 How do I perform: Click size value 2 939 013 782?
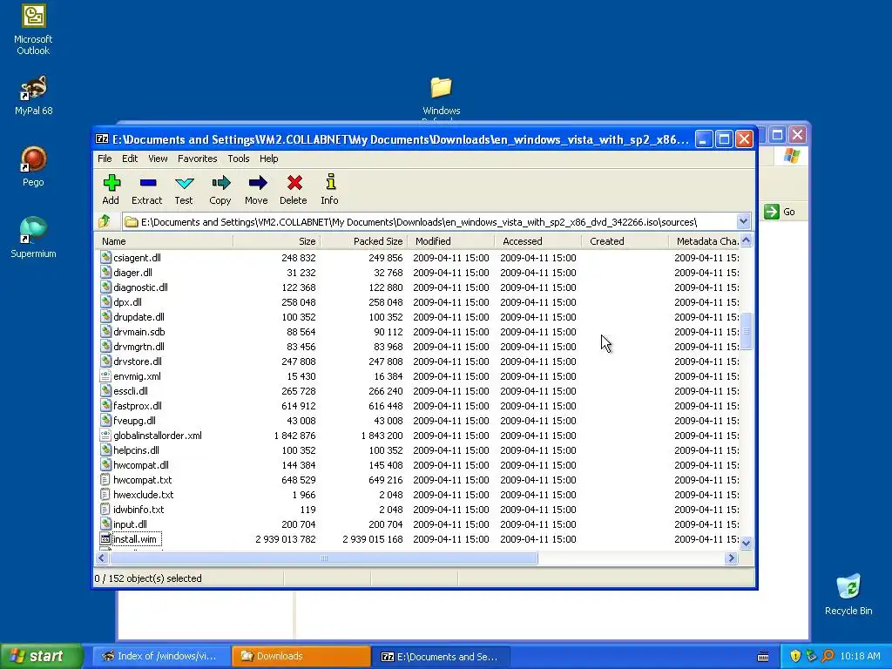286,538
